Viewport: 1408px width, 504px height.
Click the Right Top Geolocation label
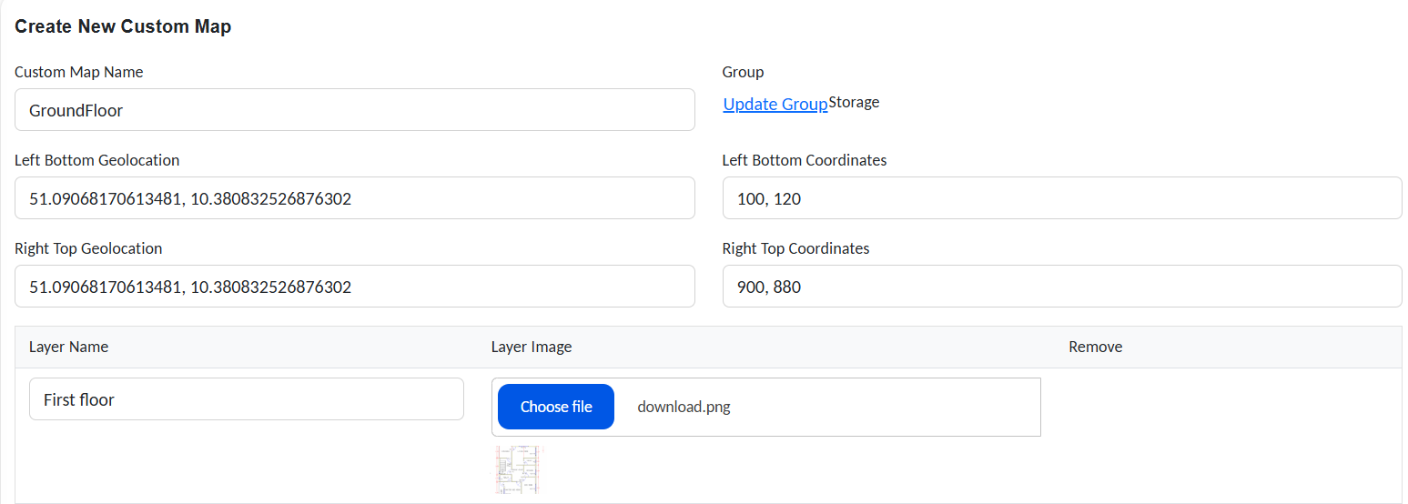(88, 248)
